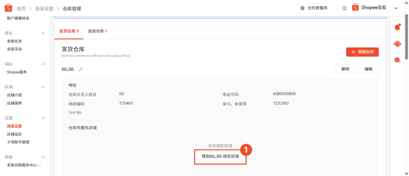This screenshot has width=409, height=176.
Task: Collapse the 设置 sidebar section
Action: tap(44, 118)
